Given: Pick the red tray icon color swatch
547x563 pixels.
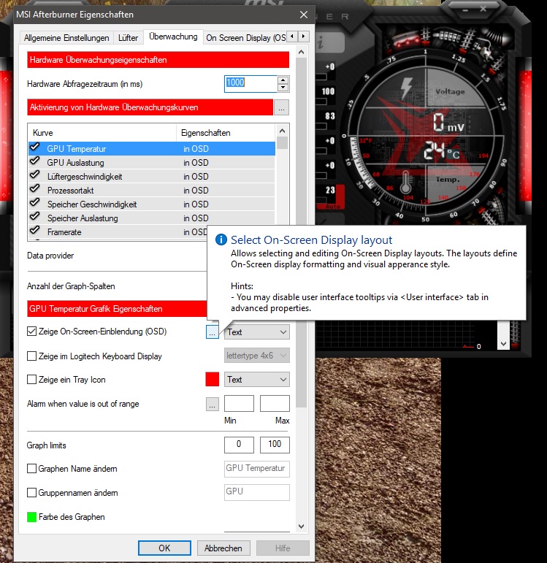Looking at the screenshot, I should point(213,380).
